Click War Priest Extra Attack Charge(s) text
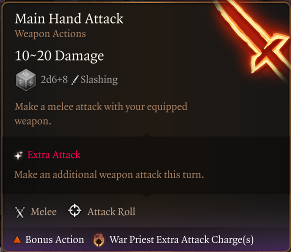291x252 pixels. click(181, 240)
